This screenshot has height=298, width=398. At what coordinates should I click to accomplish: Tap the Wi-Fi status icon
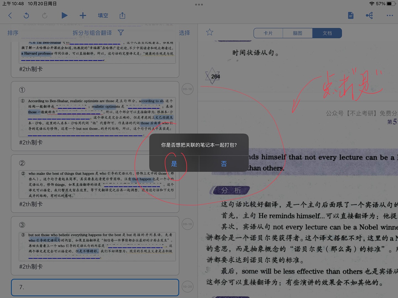coord(372,4)
